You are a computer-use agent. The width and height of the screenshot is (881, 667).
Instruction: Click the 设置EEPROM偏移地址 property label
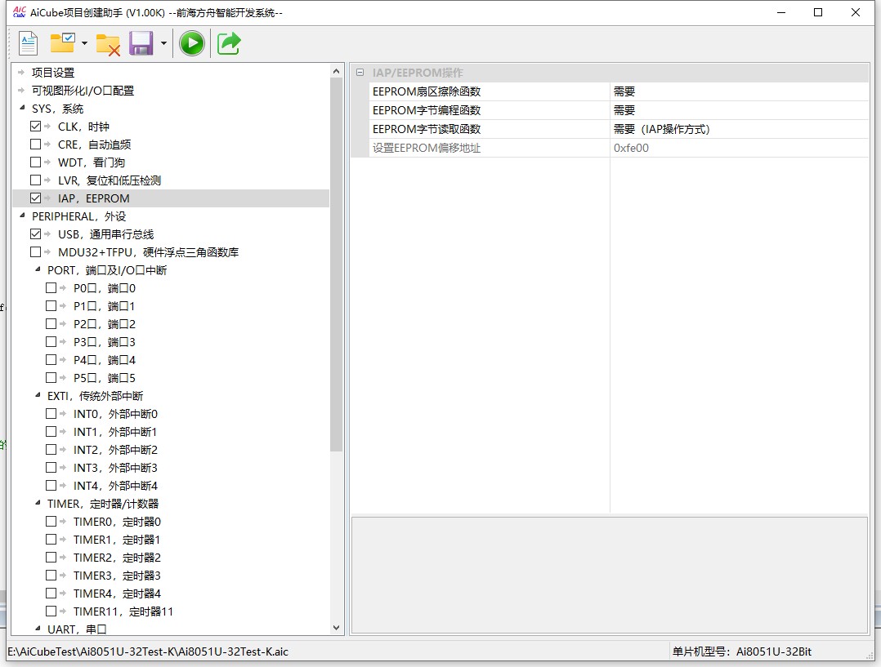(x=427, y=148)
